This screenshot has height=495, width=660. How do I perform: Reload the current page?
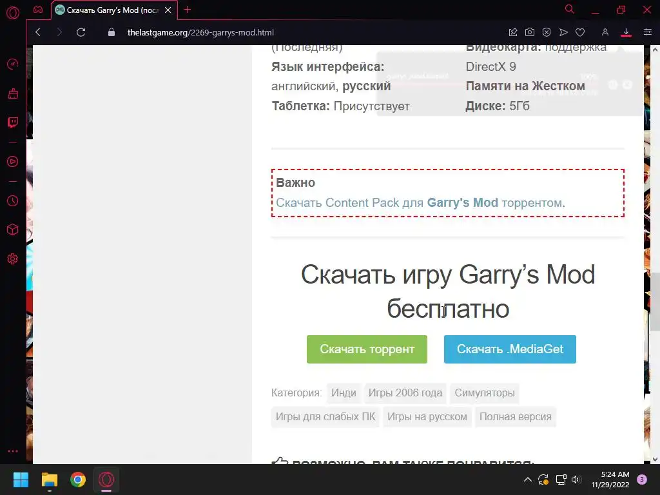click(x=81, y=32)
